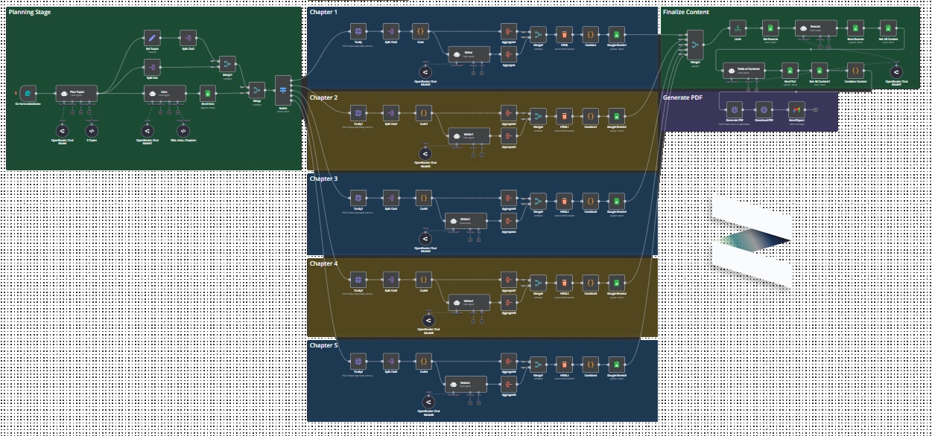Select the Code node in Chapter 1
932x436 pixels.
coord(420,32)
